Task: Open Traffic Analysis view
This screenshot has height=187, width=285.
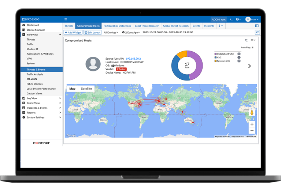Action: coord(35,74)
